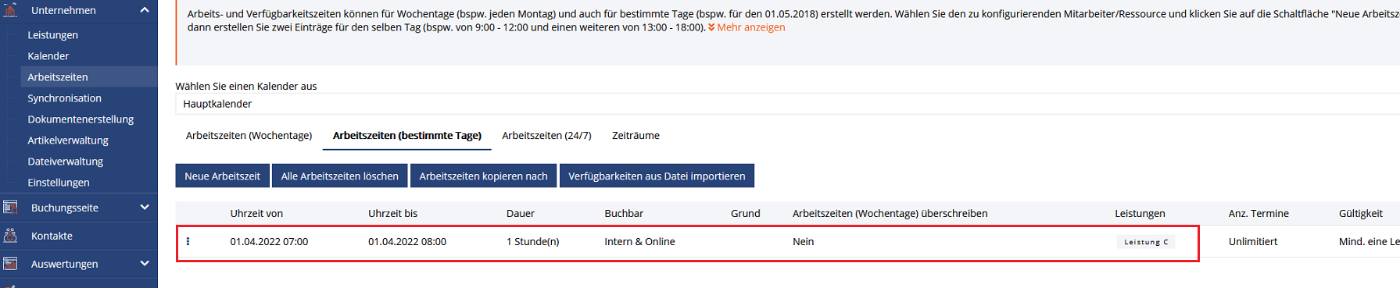Image resolution: width=1400 pixels, height=288 pixels.
Task: Click the Mind. eine Le validity cell
Action: pyautogui.click(x=1369, y=242)
